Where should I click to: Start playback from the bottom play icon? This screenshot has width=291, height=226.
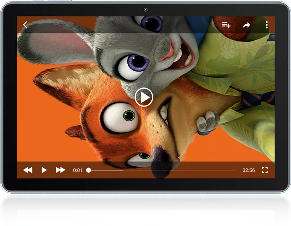click(x=44, y=170)
